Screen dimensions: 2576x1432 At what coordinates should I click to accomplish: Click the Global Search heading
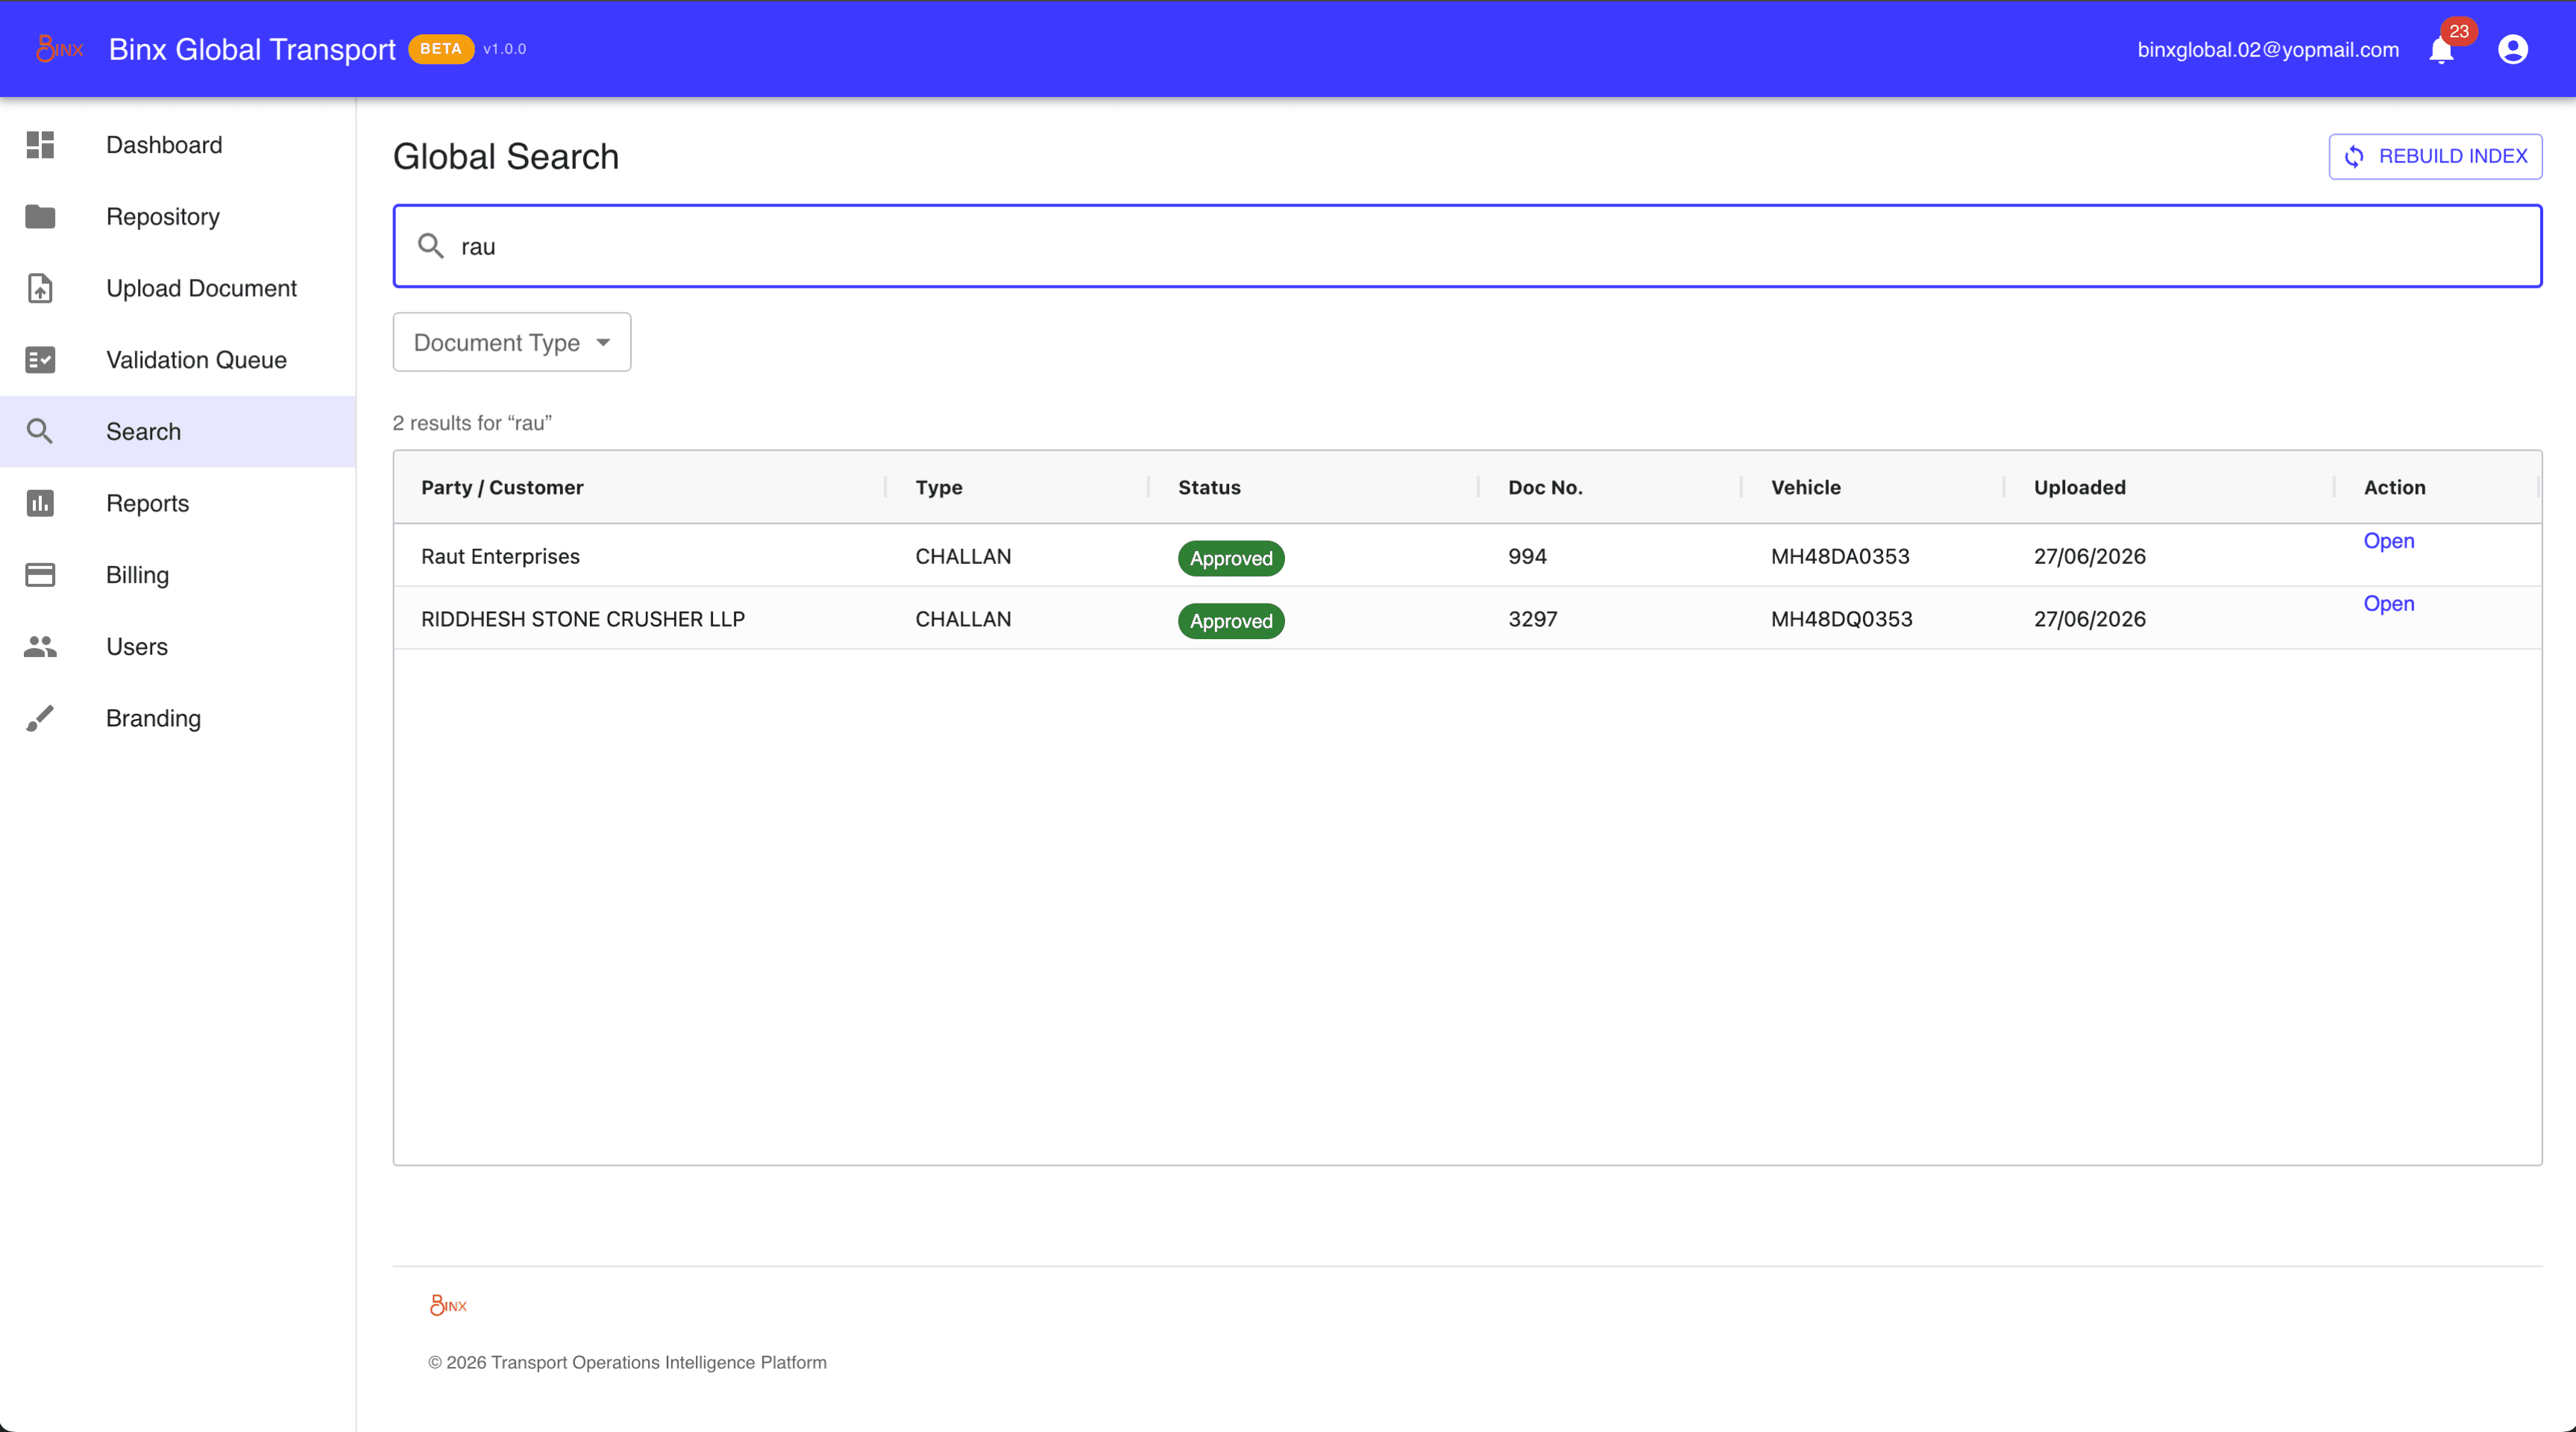[505, 156]
